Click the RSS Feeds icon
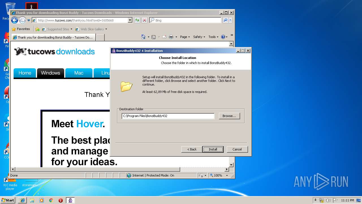 (x=154, y=37)
